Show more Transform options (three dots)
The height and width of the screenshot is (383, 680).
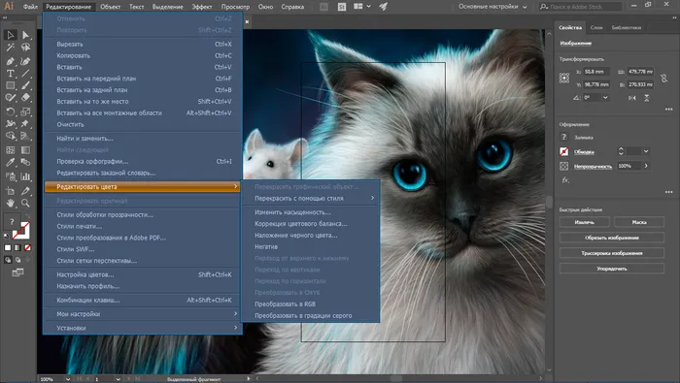[x=668, y=110]
